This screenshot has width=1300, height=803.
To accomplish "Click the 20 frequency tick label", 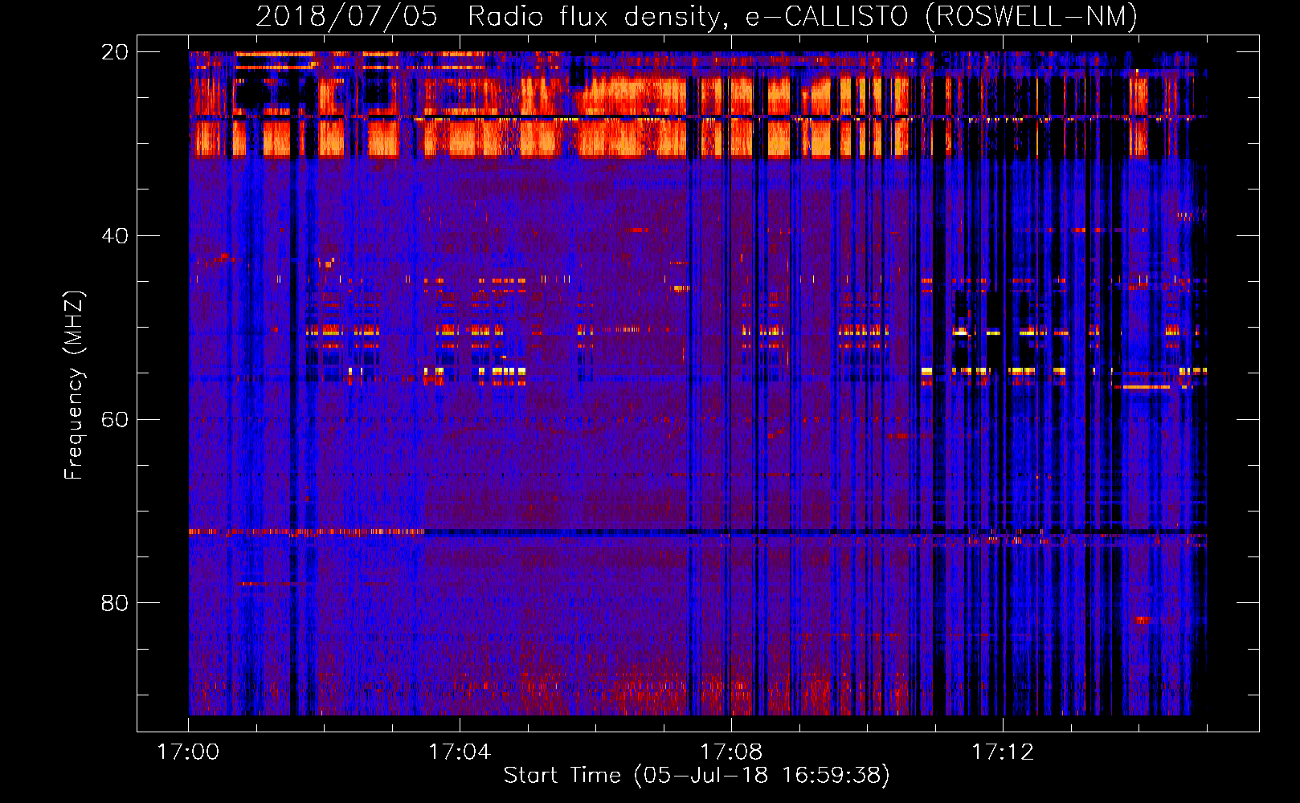I will point(115,52).
